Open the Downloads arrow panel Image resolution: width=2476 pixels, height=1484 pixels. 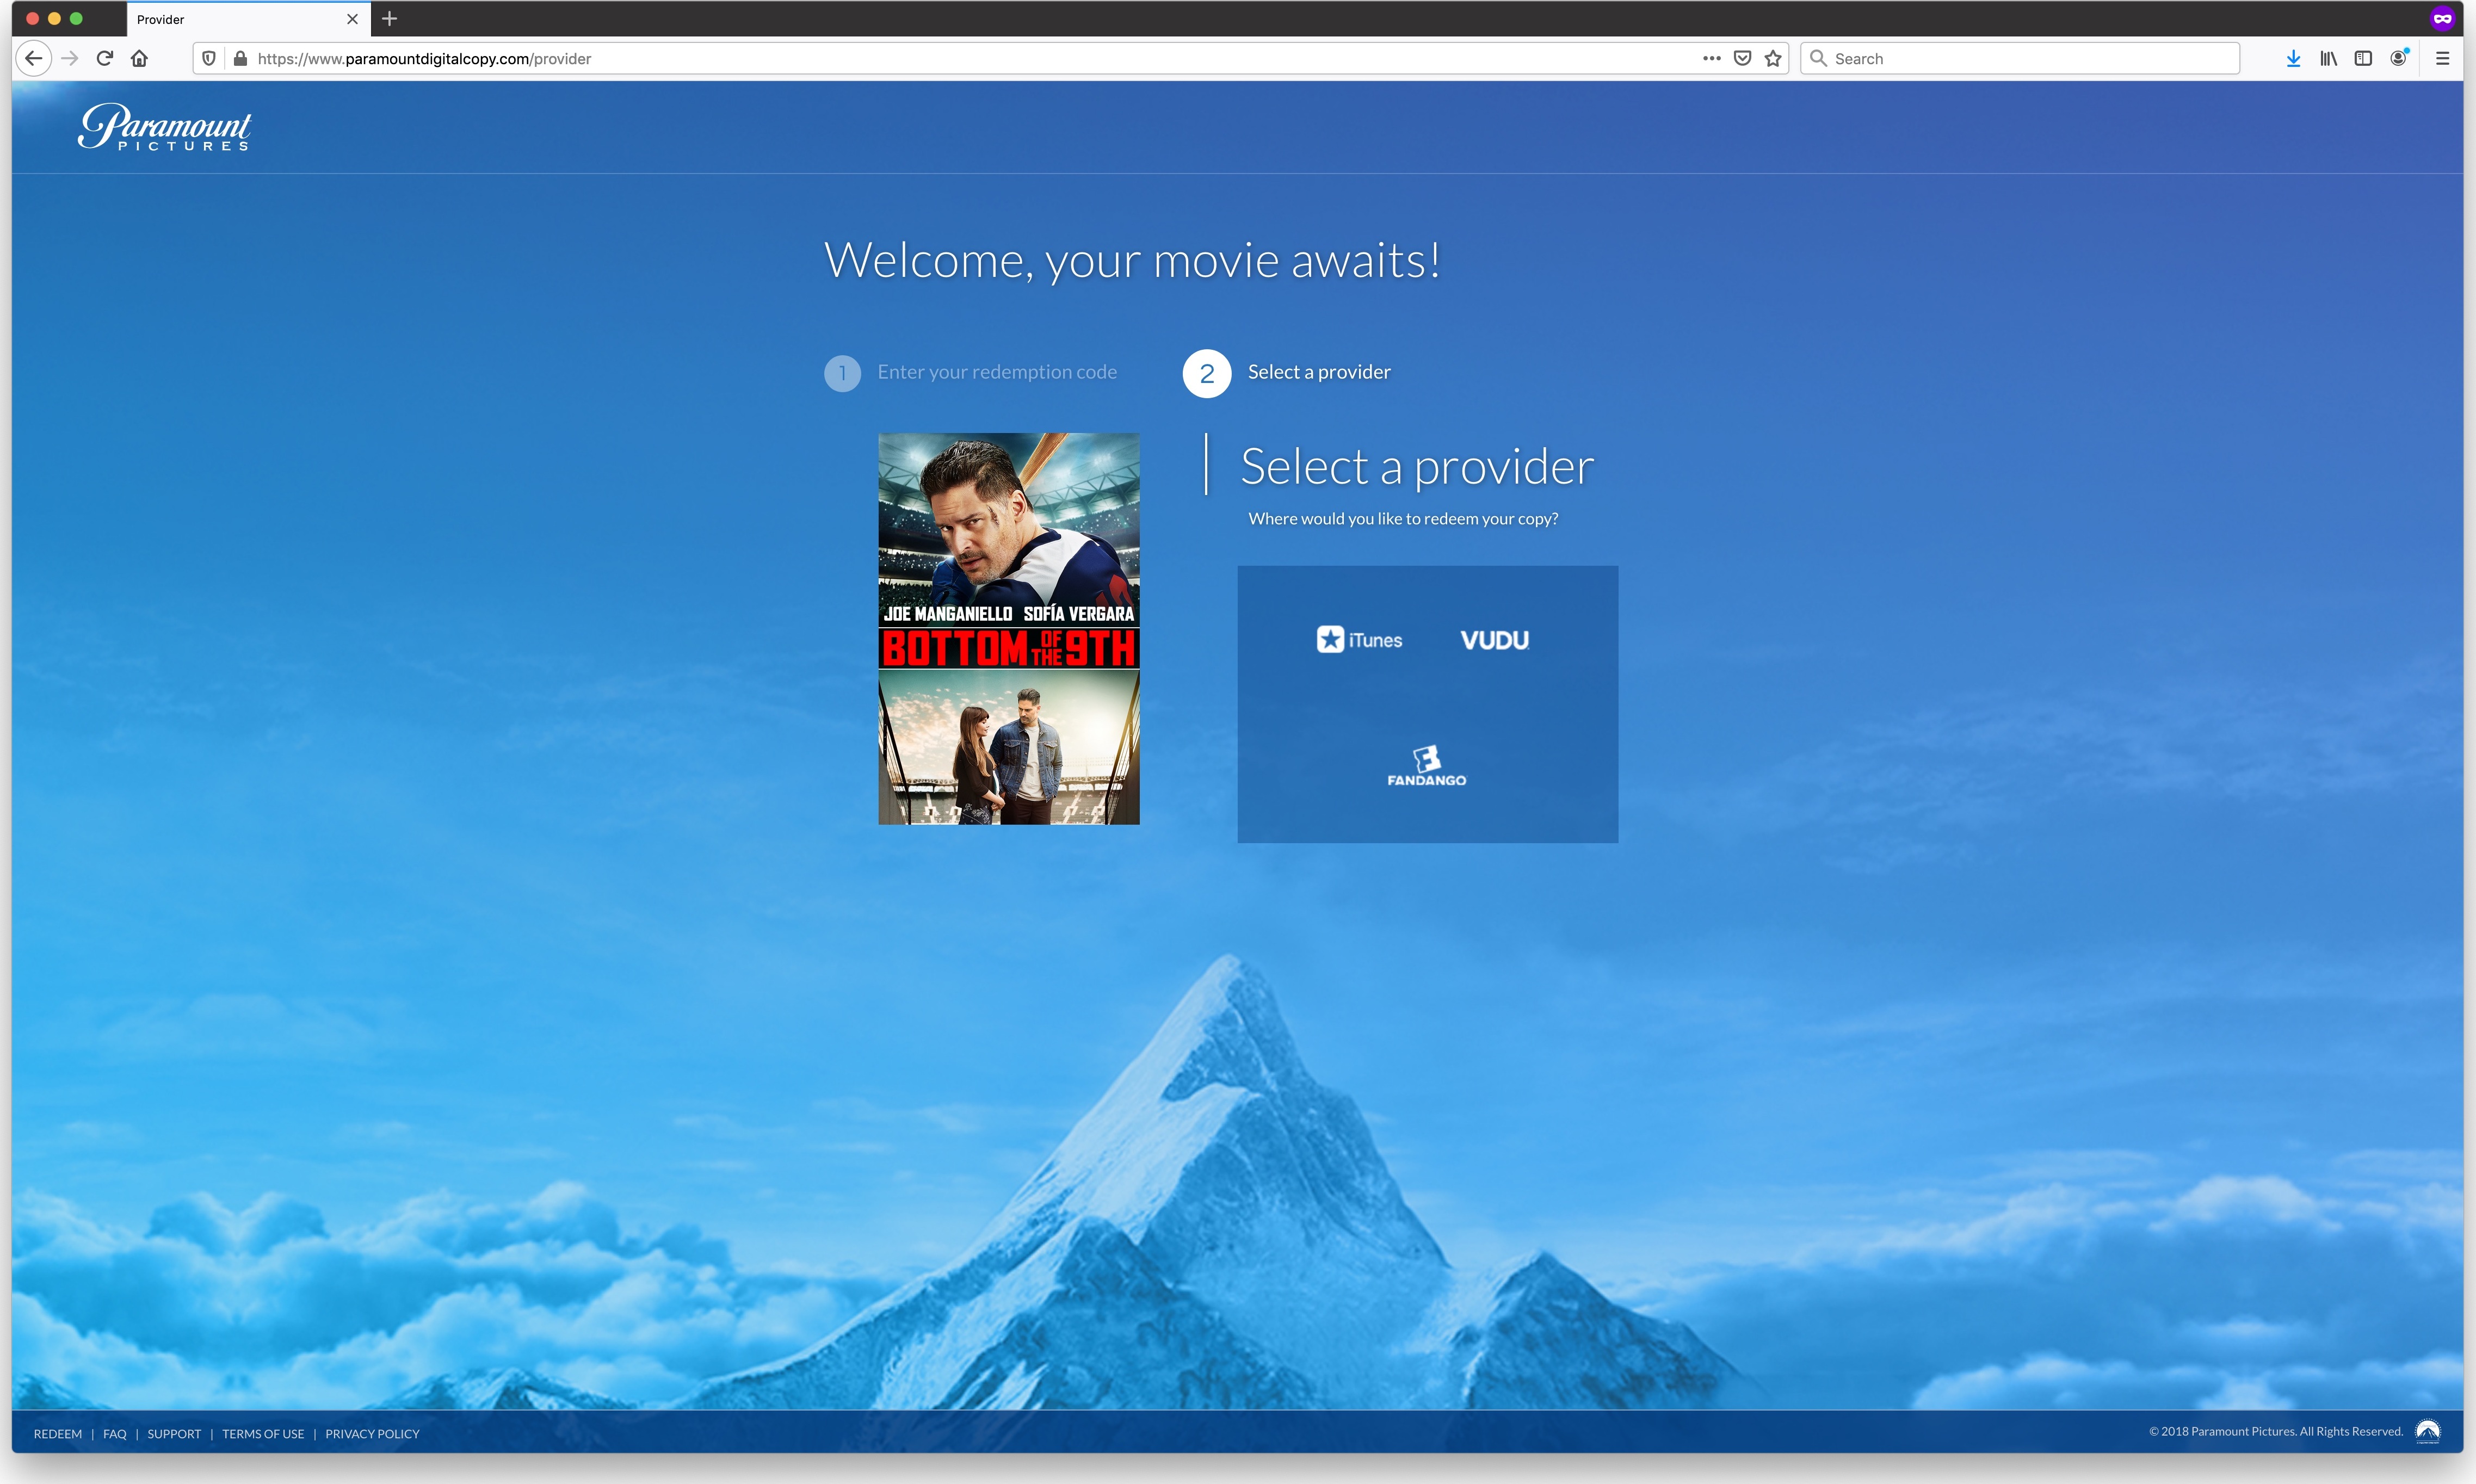2293,58
